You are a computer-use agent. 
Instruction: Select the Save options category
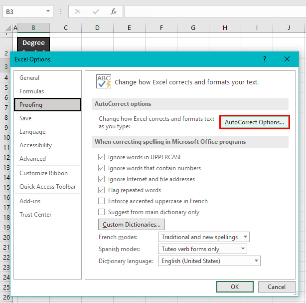(x=48, y=118)
